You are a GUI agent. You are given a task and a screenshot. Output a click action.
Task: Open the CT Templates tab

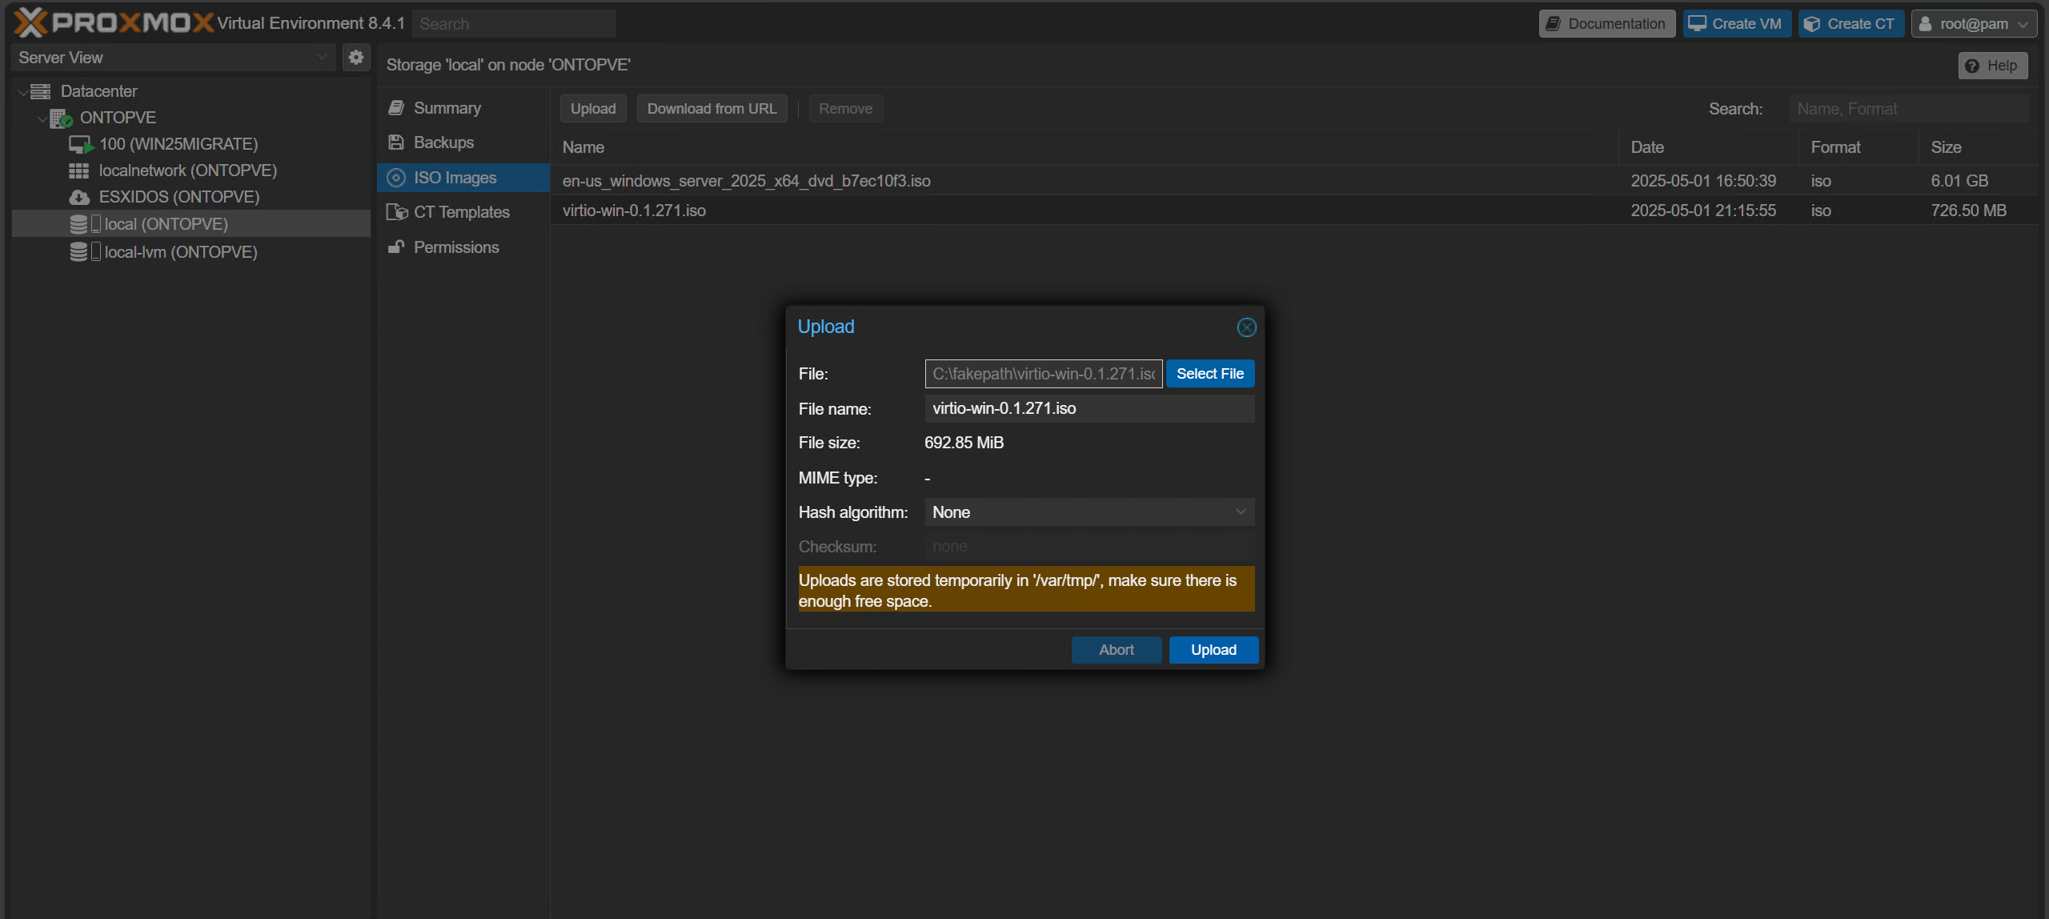[463, 212]
